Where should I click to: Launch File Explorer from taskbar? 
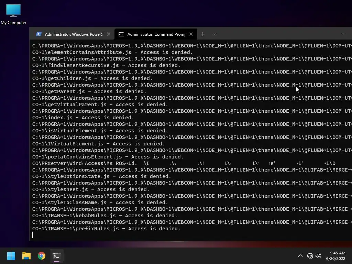point(26,256)
